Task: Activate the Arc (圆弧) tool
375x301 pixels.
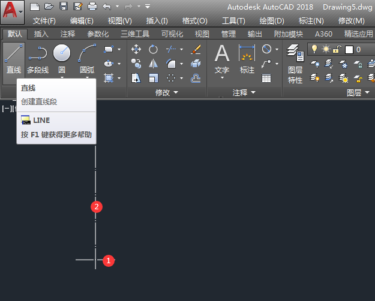Action: [87, 58]
